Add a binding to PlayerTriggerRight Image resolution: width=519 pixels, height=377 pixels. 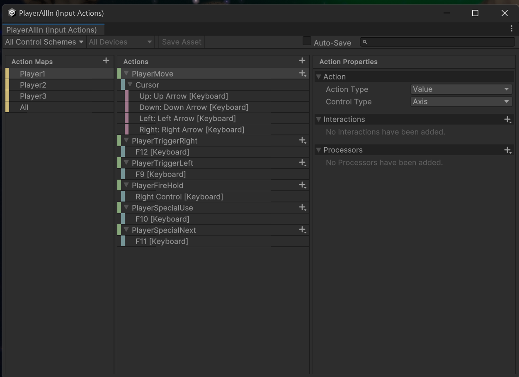pyautogui.click(x=302, y=140)
